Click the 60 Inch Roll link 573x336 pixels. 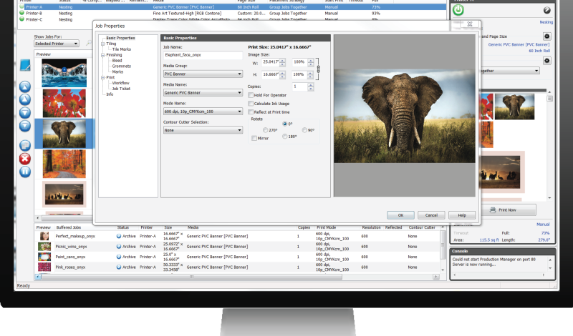(x=539, y=51)
